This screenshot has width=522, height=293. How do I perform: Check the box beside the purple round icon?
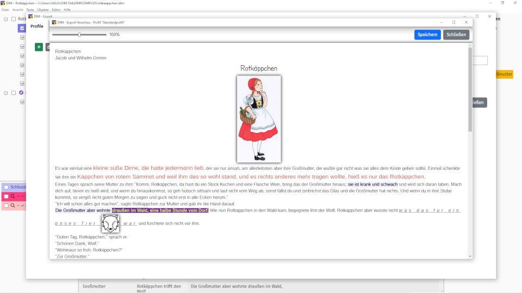click(x=14, y=93)
